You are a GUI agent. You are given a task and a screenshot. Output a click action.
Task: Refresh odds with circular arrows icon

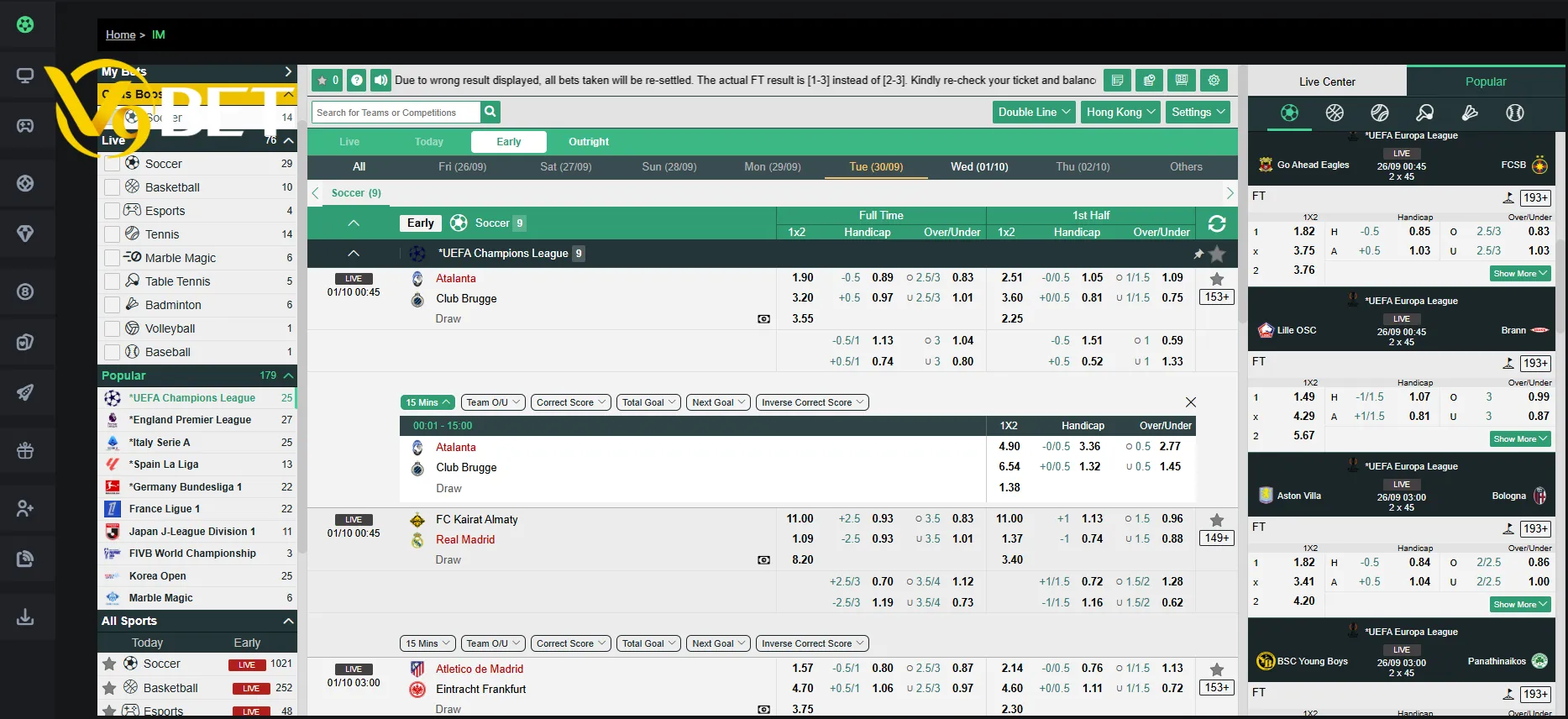pos(1217,223)
